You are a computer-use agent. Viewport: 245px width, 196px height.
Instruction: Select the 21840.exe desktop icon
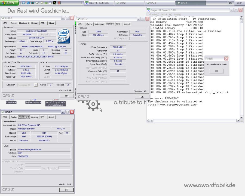pos(11,102)
